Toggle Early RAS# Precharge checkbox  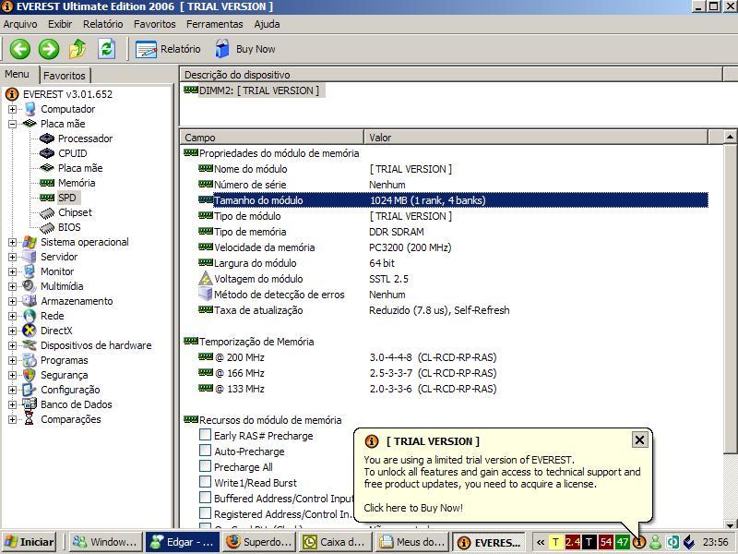[205, 435]
